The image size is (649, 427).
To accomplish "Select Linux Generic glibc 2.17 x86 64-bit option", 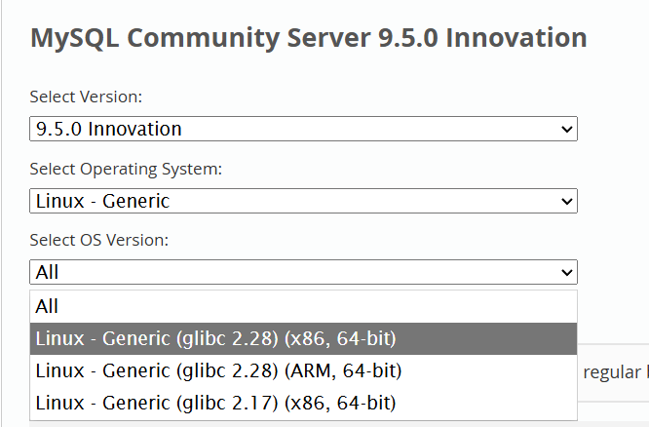I will 215,402.
